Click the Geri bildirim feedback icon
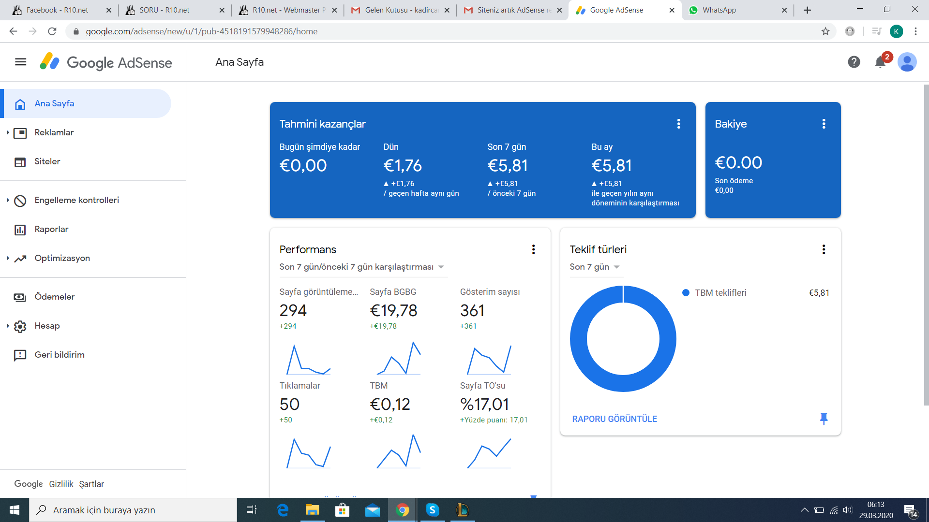Image resolution: width=929 pixels, height=522 pixels. pyautogui.click(x=20, y=355)
